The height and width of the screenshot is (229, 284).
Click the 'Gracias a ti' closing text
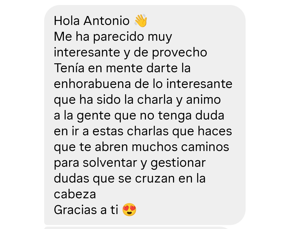[86, 210]
